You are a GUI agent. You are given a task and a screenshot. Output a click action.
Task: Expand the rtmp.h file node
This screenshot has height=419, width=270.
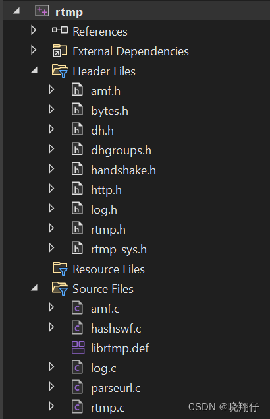click(x=51, y=228)
